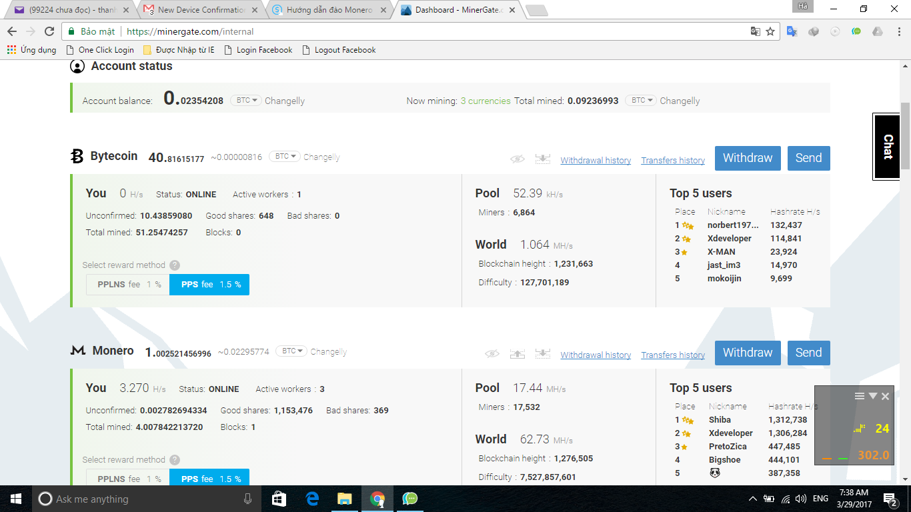Click the secure padlock site info icon
The width and height of the screenshot is (911, 512).
71,31
